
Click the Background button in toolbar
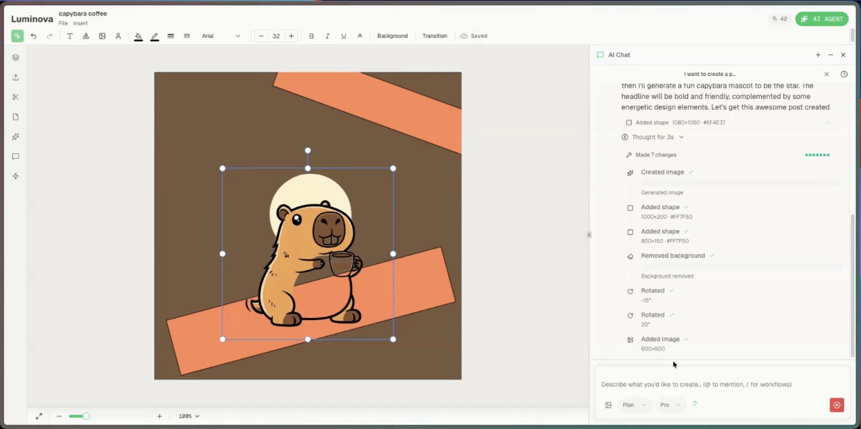[x=392, y=36]
